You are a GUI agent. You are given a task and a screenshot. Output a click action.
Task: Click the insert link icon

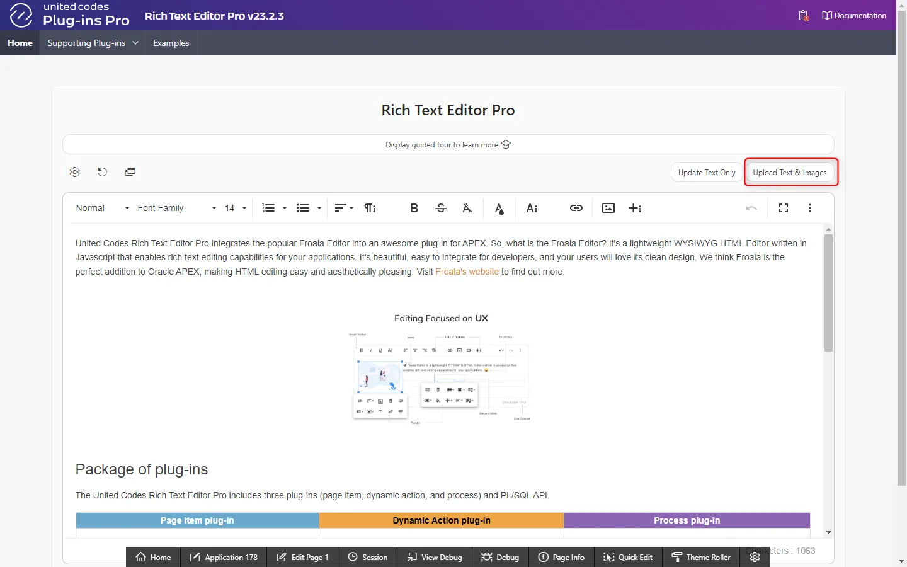(576, 208)
